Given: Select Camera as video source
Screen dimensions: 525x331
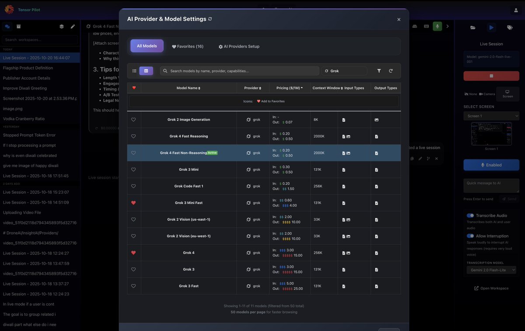Looking at the screenshot, I should 487,94.
